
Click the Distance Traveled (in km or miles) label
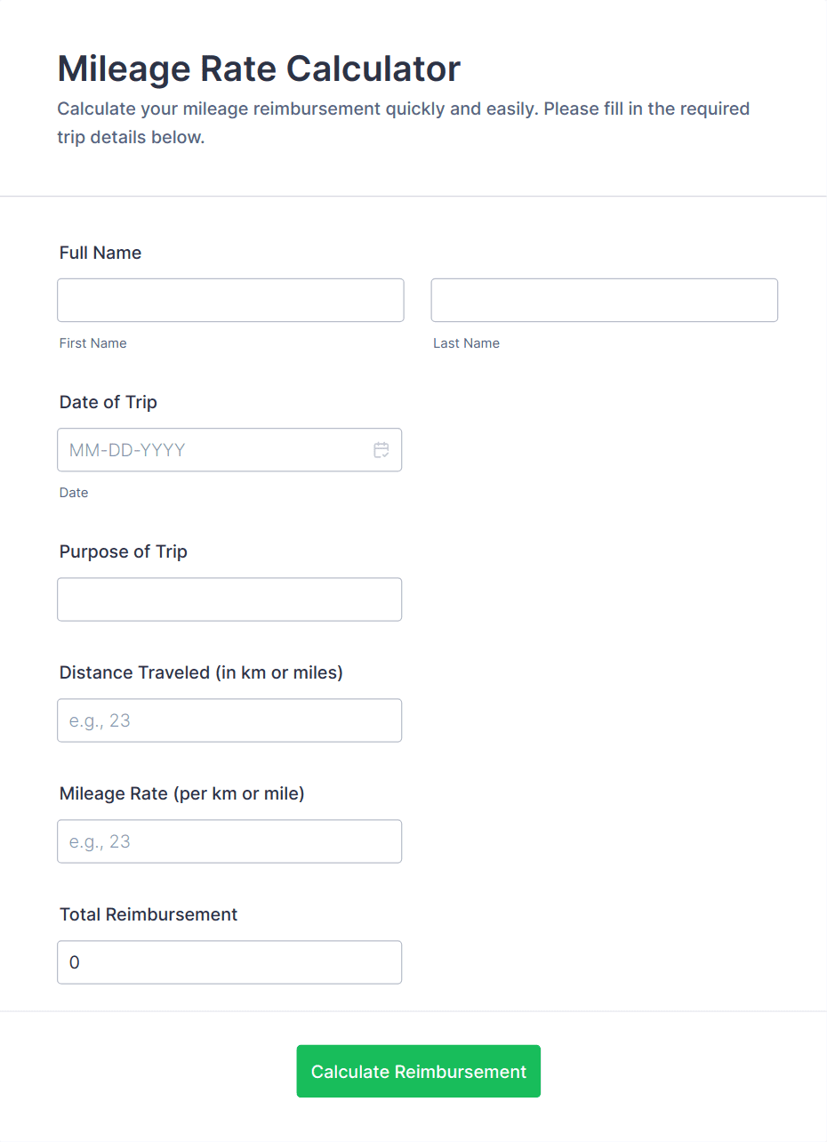(x=201, y=672)
